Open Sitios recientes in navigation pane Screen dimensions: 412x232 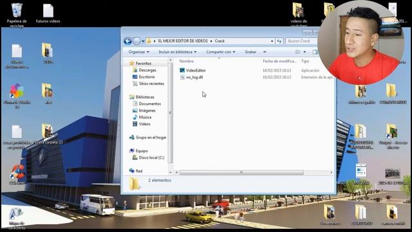click(x=151, y=84)
